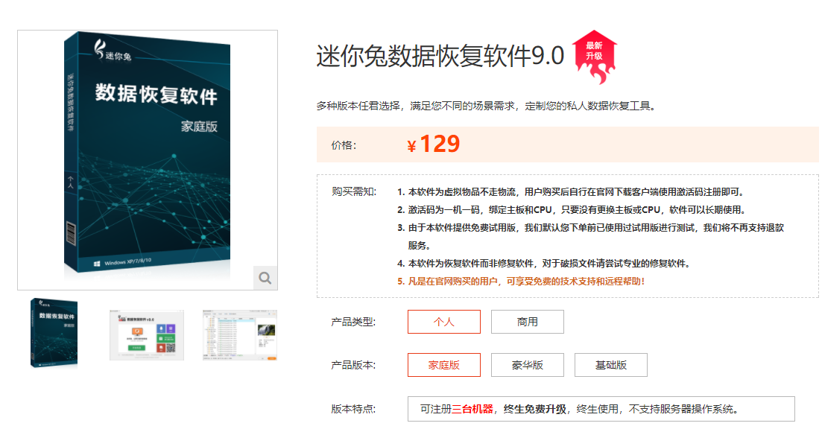Click the 版本特点 description box
The image size is (822, 429).
pos(601,409)
